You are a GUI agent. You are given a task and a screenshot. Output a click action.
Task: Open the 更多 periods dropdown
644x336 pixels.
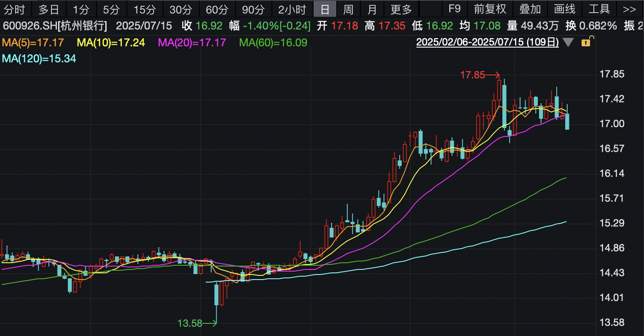(x=401, y=9)
